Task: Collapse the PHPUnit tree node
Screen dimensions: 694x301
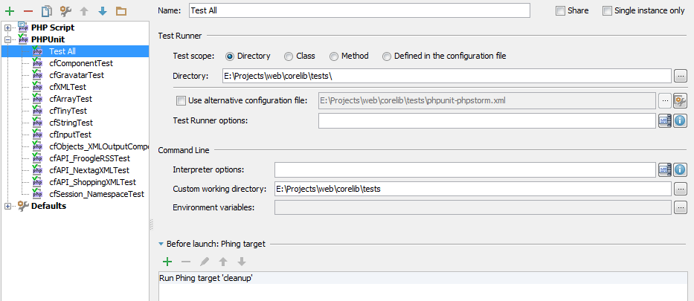Action: 7,40
